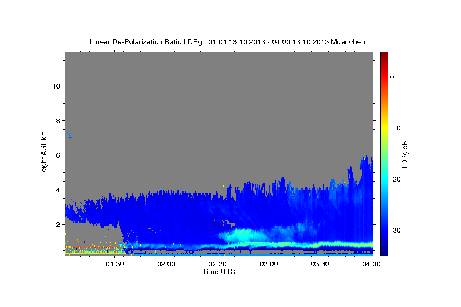Click the height tick label 2
Viewport: 461px width, 307px height.
(x=58, y=224)
